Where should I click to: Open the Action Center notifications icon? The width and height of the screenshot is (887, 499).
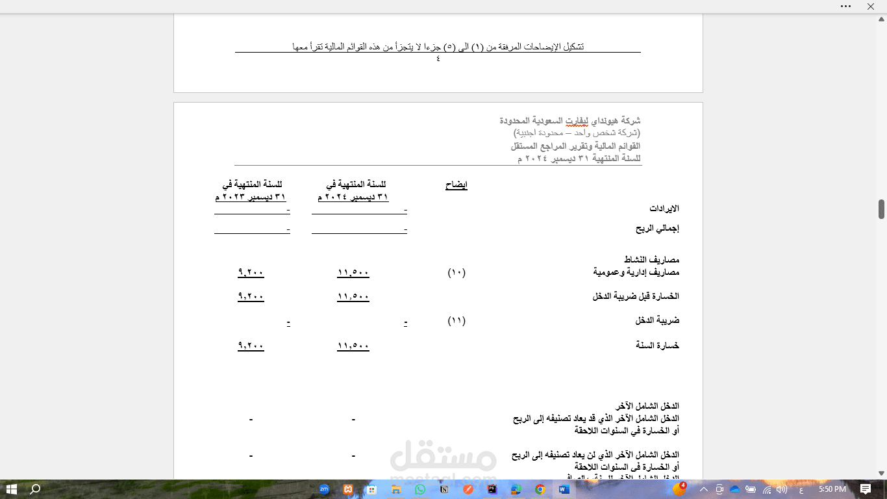pyautogui.click(x=866, y=489)
